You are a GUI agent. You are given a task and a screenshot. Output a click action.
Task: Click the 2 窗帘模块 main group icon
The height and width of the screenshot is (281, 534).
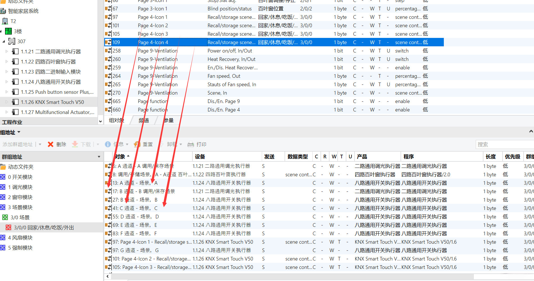point(3,197)
